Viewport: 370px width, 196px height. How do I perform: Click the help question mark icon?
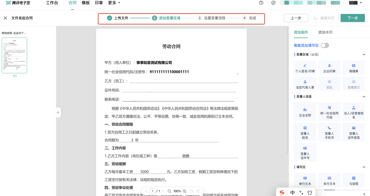pyautogui.click(x=261, y=3)
